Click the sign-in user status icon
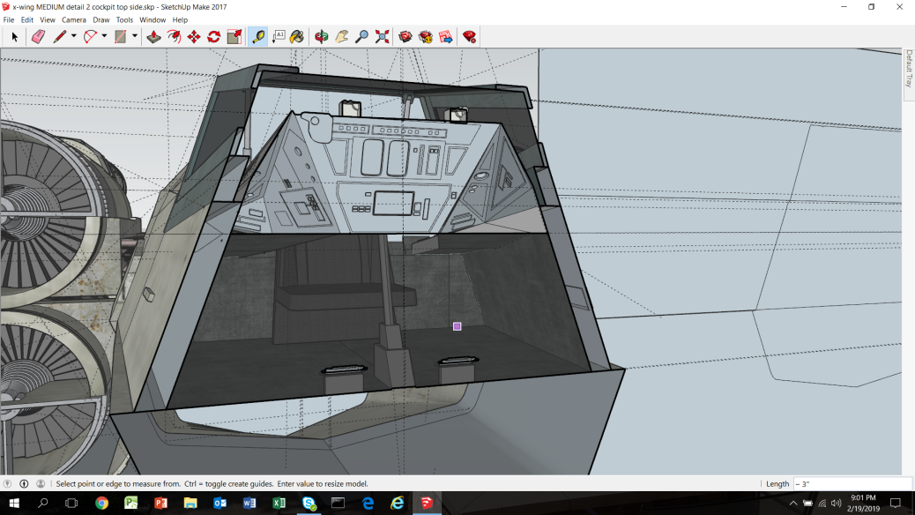The height and width of the screenshot is (515, 915). pyautogui.click(x=41, y=483)
